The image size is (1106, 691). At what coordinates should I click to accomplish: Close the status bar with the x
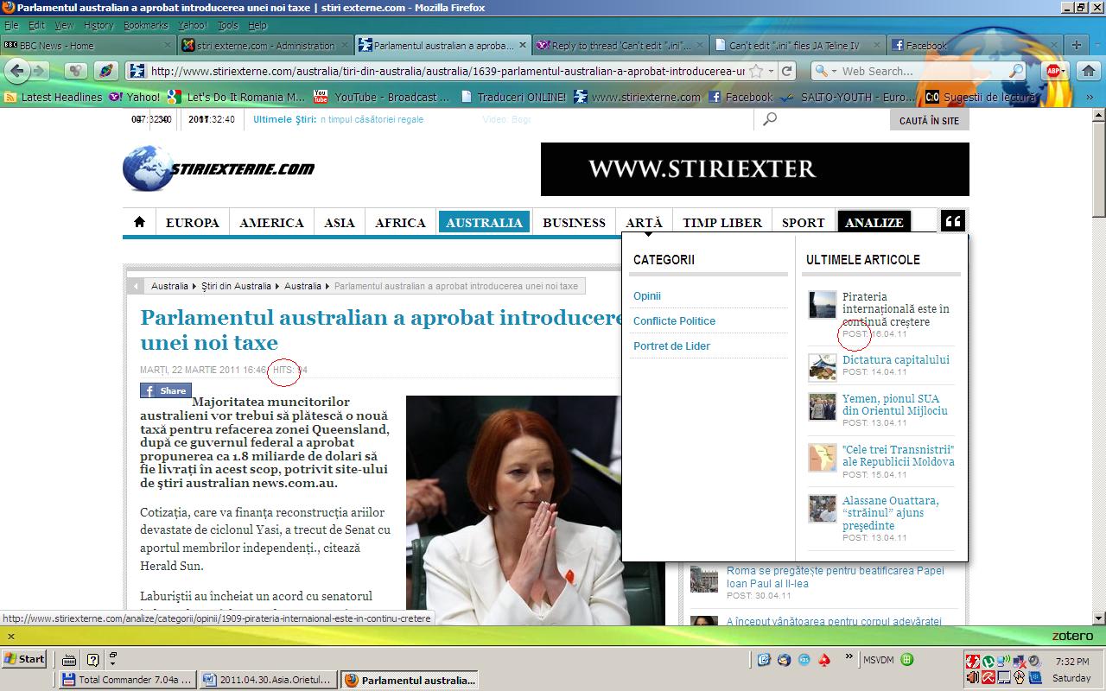[x=10, y=636]
